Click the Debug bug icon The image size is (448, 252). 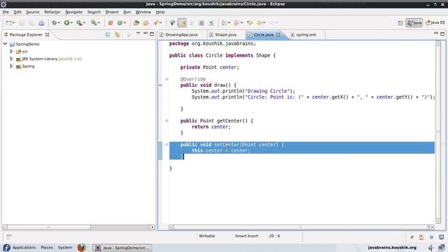point(54,23)
